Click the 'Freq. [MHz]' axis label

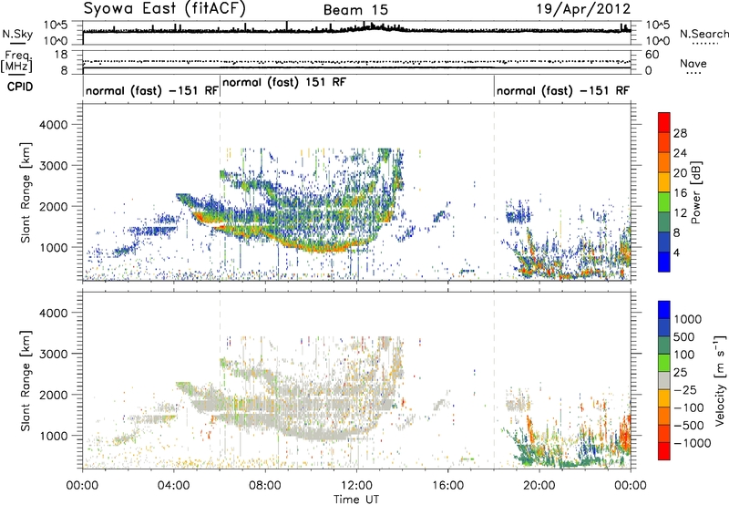coord(17,62)
